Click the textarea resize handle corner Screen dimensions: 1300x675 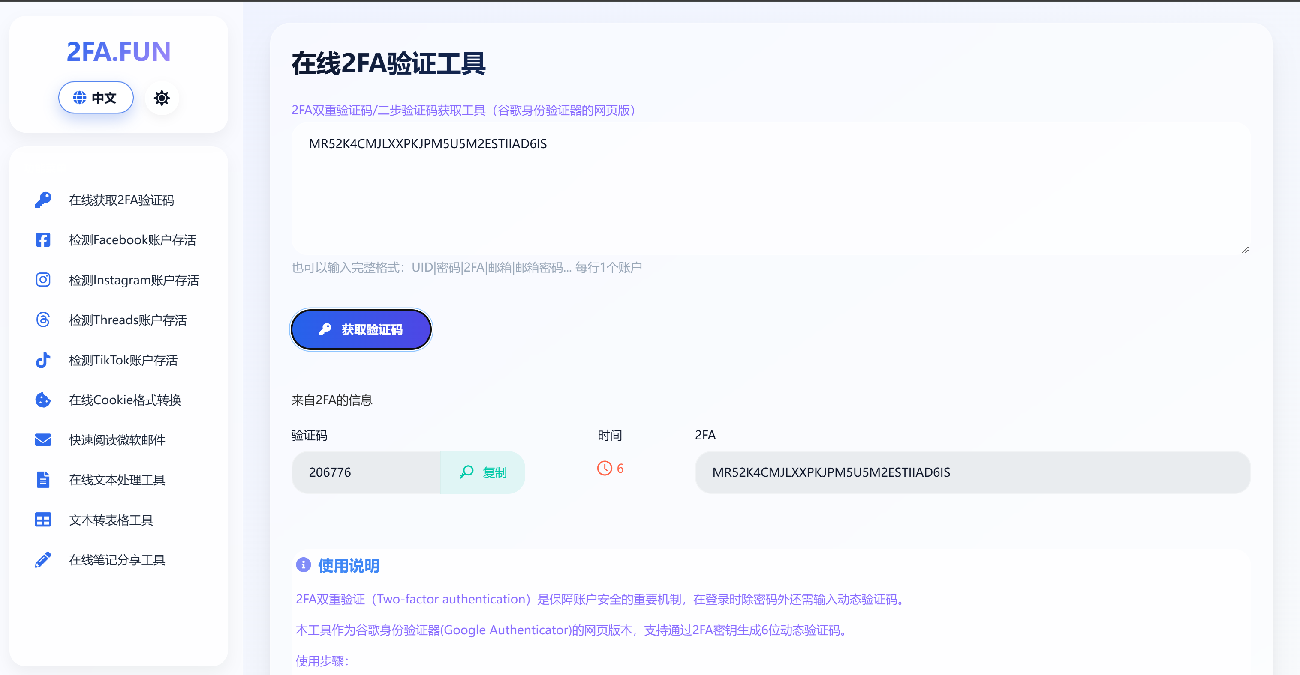1245,250
